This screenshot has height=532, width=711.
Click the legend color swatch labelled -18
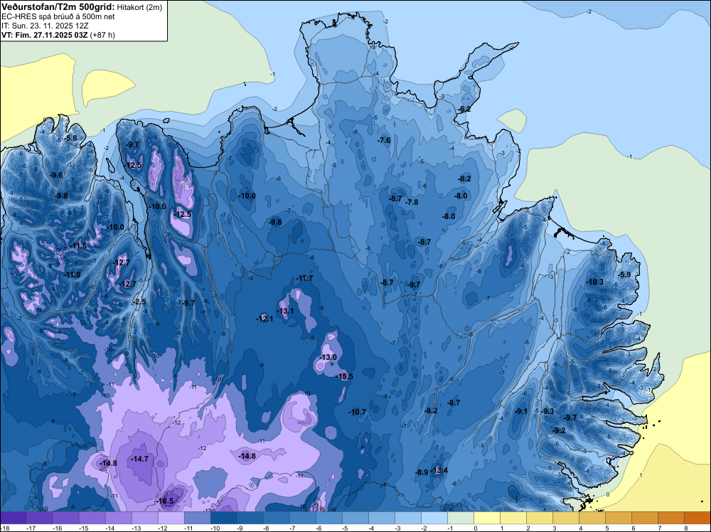pyautogui.click(x=13, y=518)
